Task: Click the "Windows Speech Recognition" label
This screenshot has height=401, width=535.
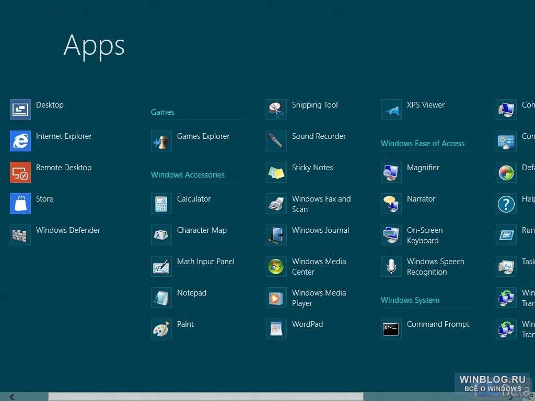Action: click(436, 267)
